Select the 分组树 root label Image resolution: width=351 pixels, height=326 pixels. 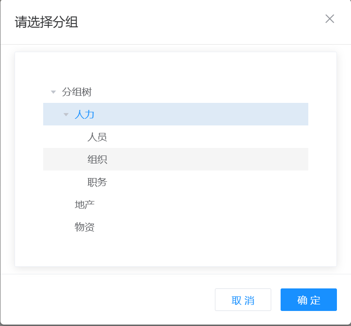(76, 92)
